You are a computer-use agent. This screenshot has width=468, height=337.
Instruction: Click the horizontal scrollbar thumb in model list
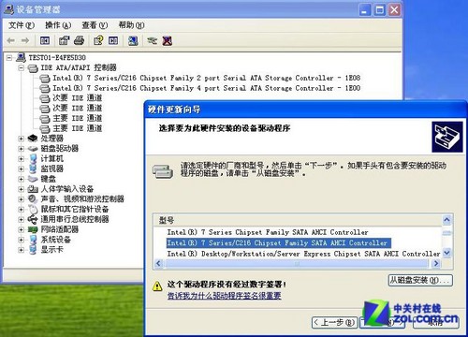(297, 264)
